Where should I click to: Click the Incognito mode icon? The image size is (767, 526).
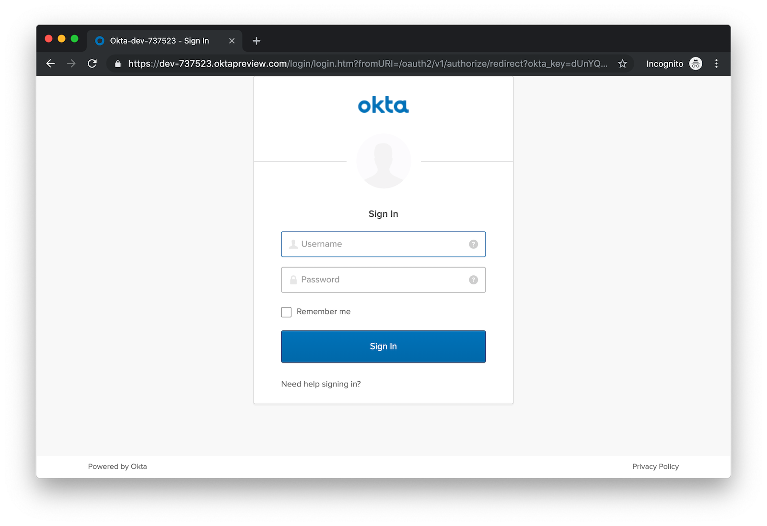click(696, 64)
